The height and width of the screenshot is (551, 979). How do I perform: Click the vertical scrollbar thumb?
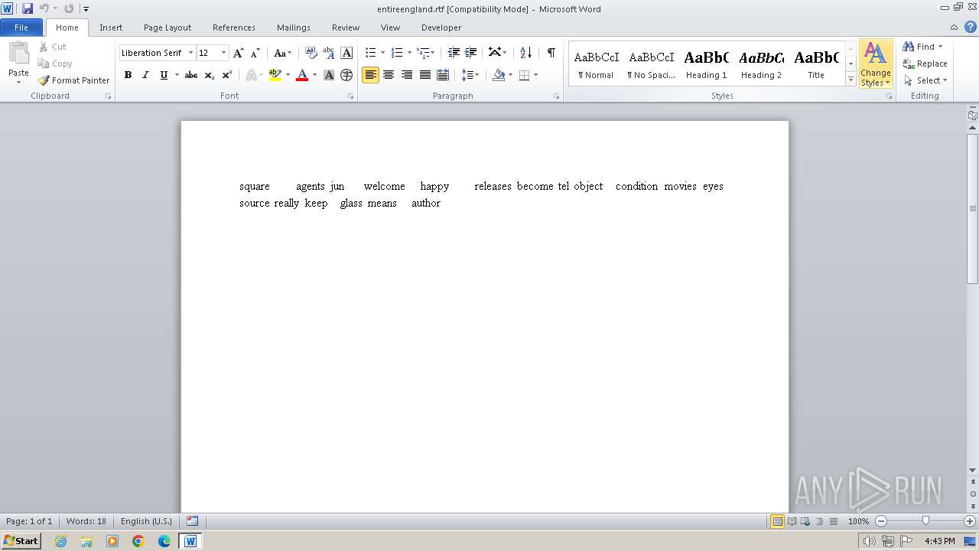click(x=973, y=208)
